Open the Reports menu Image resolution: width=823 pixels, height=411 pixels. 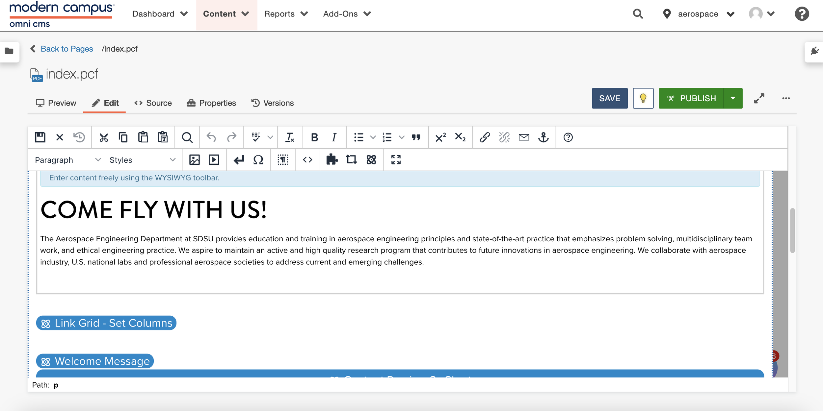tap(286, 14)
